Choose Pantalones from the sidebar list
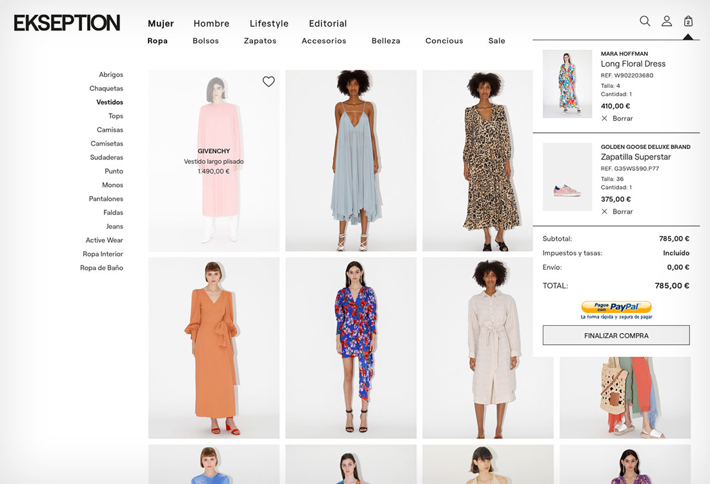 coord(106,199)
